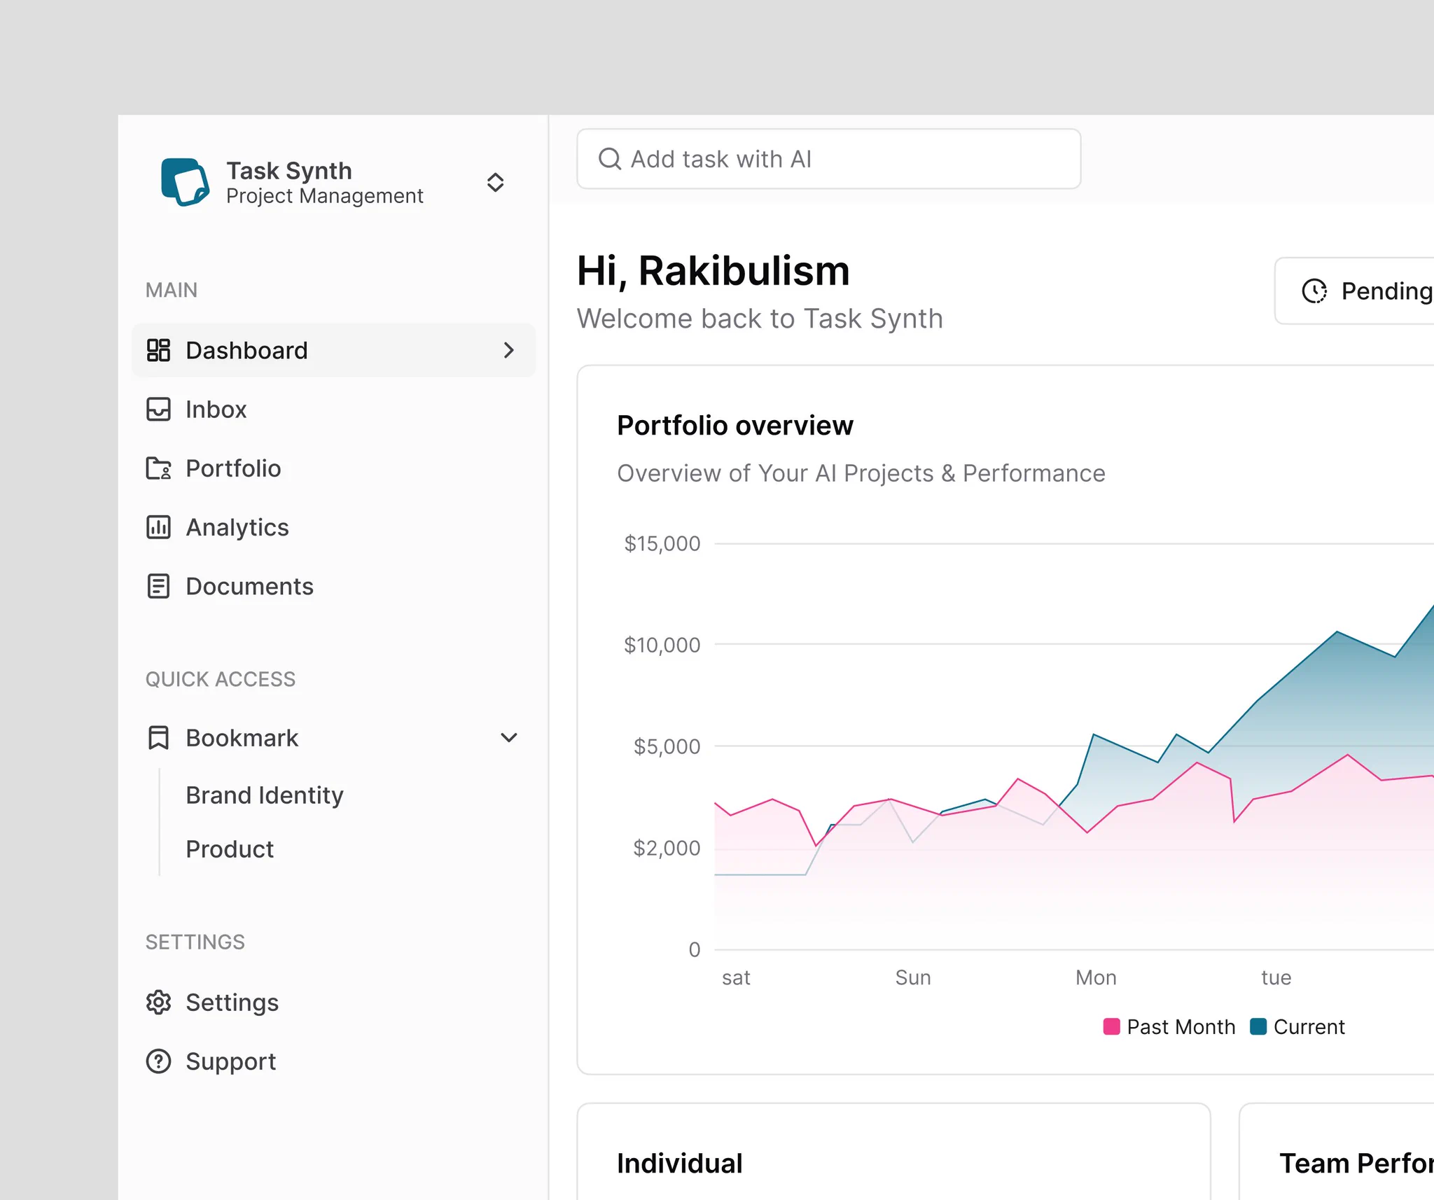Click the Documents page icon

point(158,586)
